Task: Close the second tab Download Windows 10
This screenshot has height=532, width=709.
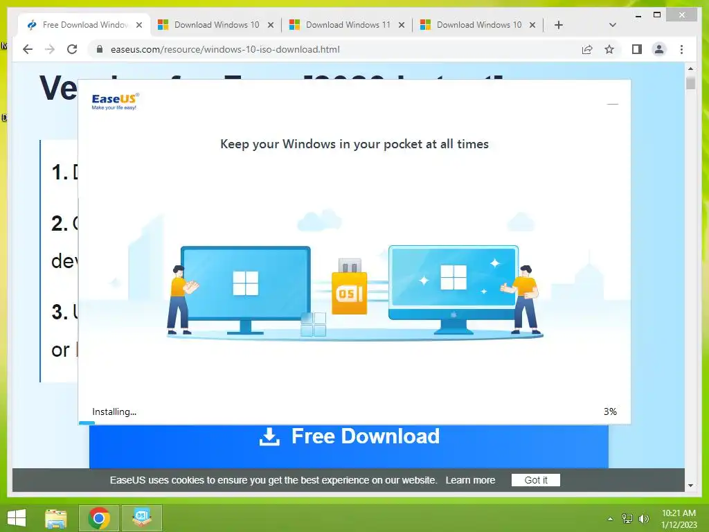Action: click(x=271, y=25)
